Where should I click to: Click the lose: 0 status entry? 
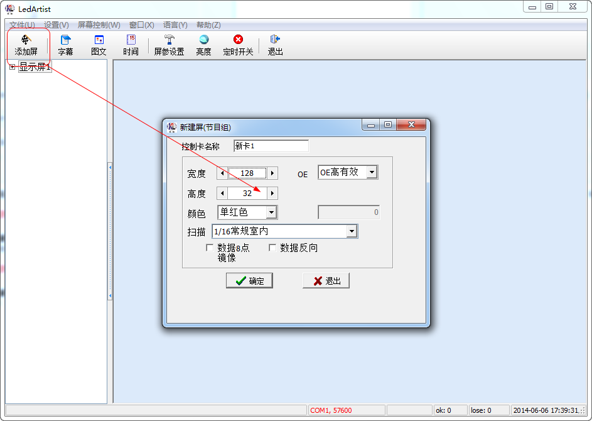click(488, 410)
